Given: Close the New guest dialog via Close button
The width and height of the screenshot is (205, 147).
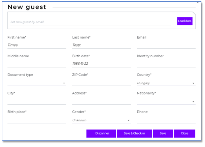Looking at the screenshot, I should tap(184, 134).
